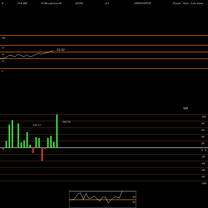
Task: Click the MR axis label 80
Action: click(x=203, y=124)
